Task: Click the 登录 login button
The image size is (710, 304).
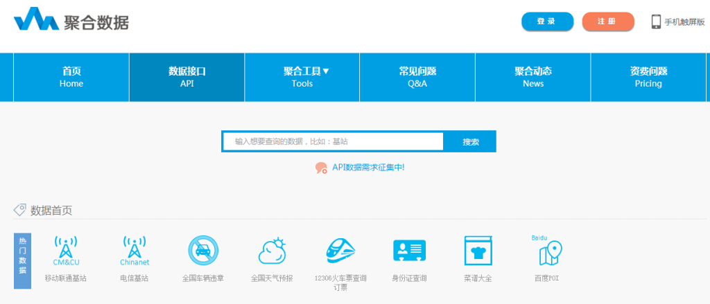Action: 548,21
